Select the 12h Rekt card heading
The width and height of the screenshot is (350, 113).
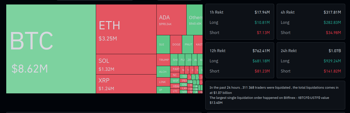(x=218, y=51)
